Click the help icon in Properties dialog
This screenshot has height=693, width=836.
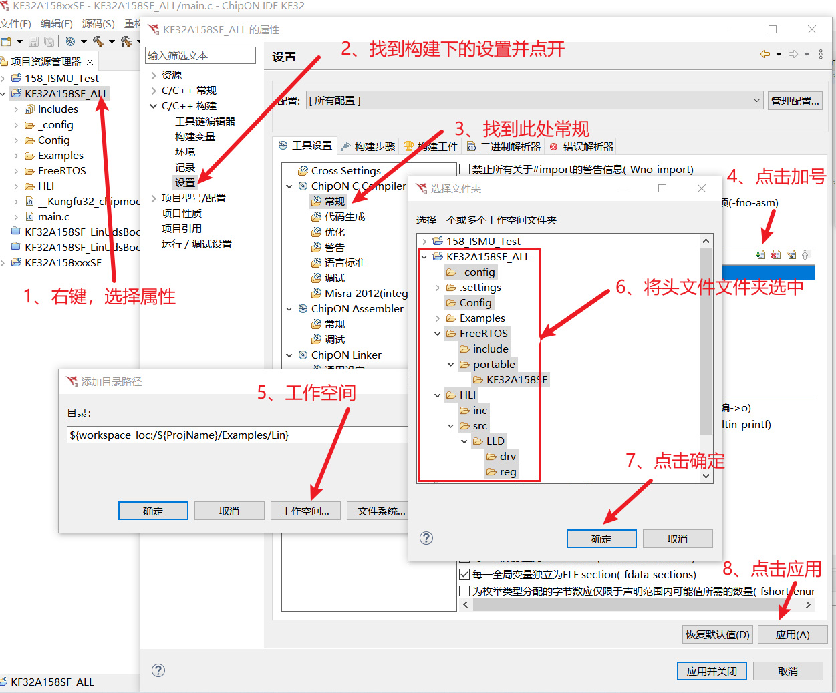(x=158, y=670)
